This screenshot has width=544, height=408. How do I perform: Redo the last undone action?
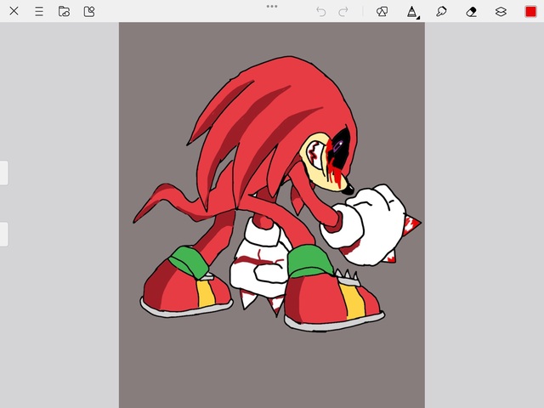[343, 11]
